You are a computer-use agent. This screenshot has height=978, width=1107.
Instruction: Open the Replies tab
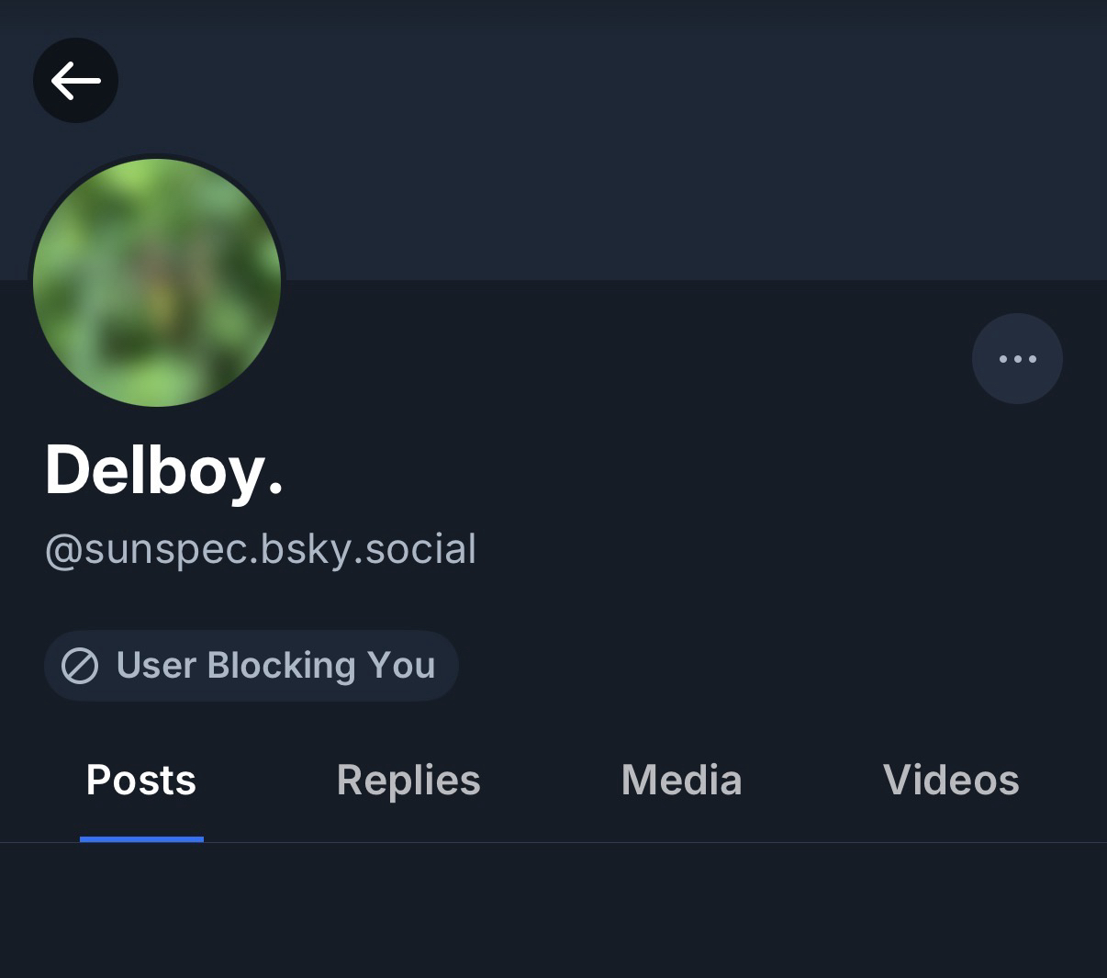408,781
